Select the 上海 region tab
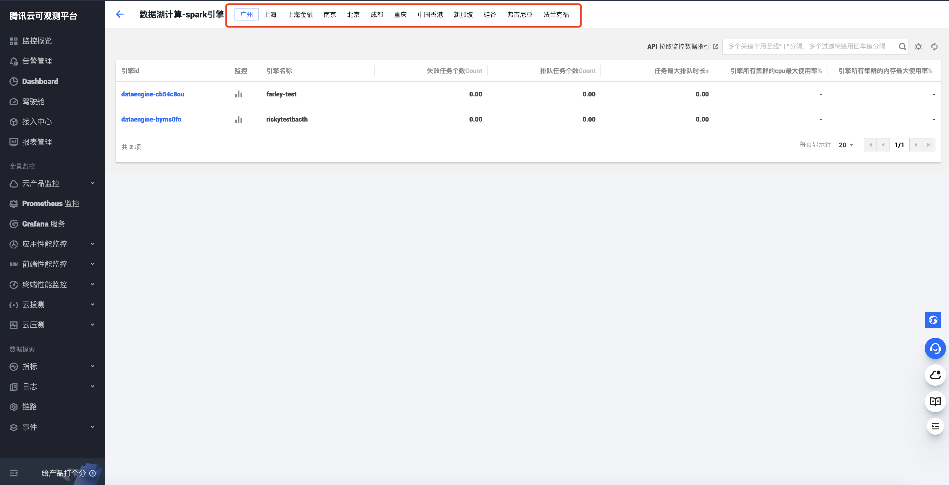949x485 pixels. 270,15
